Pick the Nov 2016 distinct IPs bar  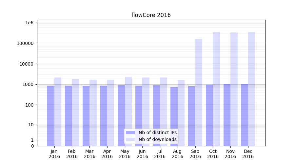[x=227, y=115]
